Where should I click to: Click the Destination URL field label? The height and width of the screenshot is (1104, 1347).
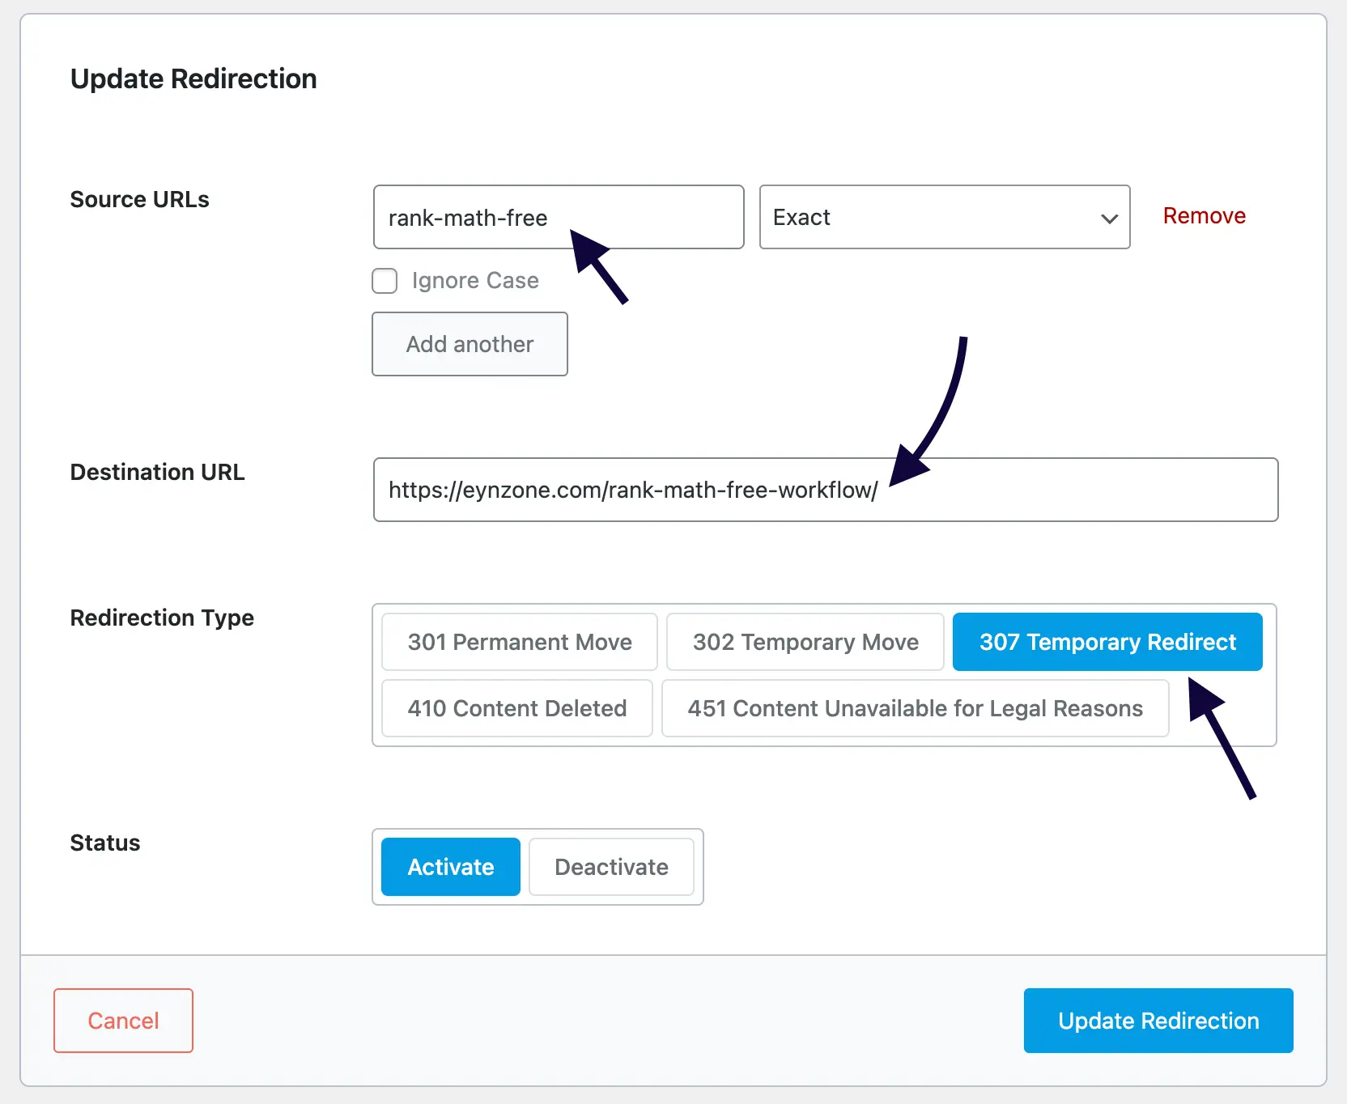157,473
